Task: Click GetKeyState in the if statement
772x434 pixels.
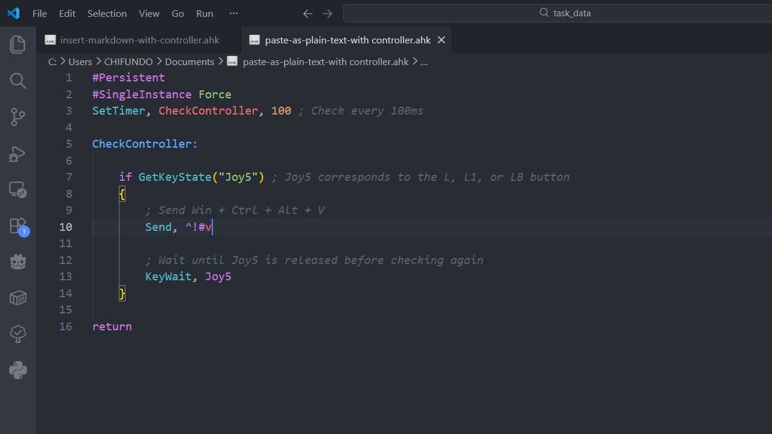Action: pyautogui.click(x=175, y=177)
